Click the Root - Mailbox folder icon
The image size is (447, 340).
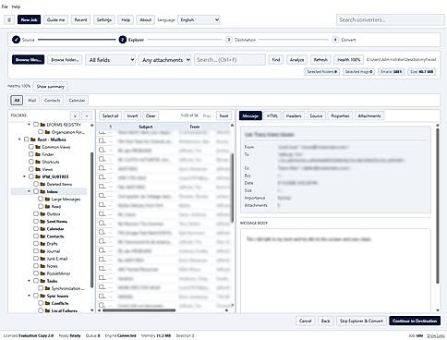click(33, 140)
